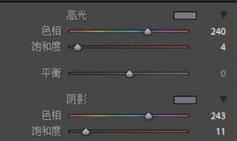237x141 pixels.
Task: Select the balance value 0
Action: coord(223,74)
